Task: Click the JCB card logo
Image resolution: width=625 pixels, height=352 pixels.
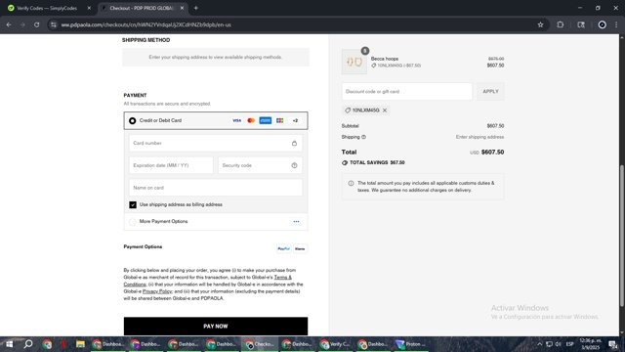Action: pos(280,120)
